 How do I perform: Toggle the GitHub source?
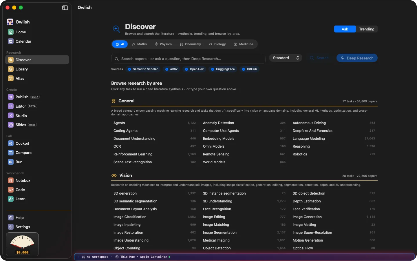click(249, 69)
